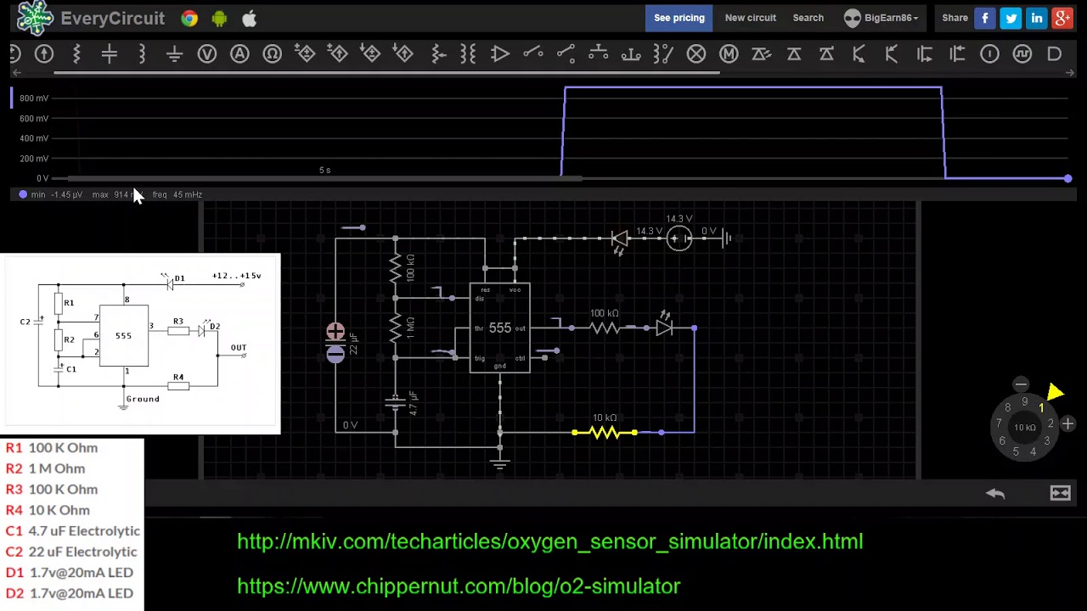Add a logic source component
Image resolution: width=1087 pixels, height=611 pixels.
tap(989, 54)
